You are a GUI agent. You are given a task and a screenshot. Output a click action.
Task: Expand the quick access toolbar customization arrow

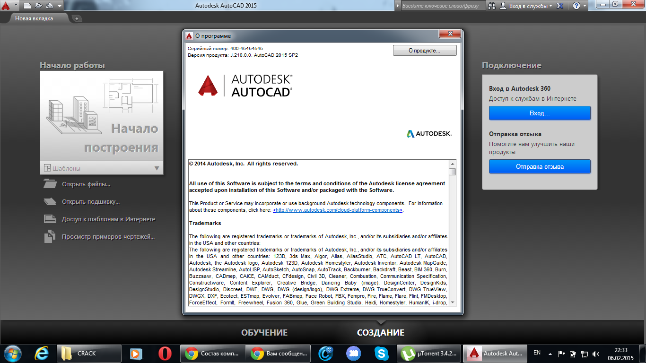pyautogui.click(x=59, y=6)
